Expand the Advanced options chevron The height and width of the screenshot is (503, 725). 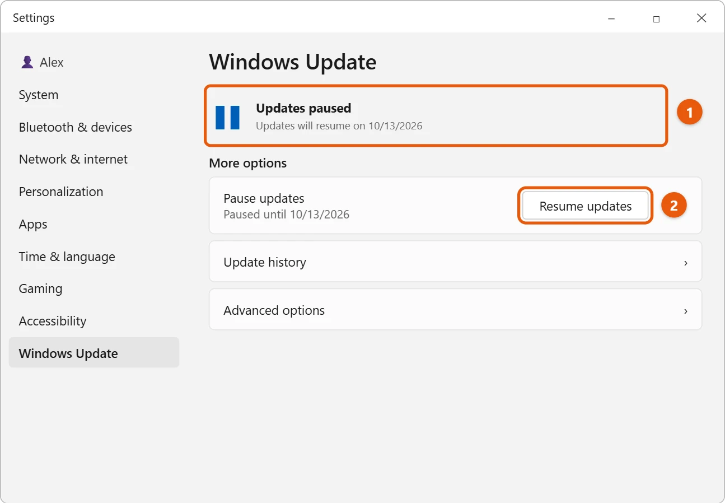click(686, 310)
